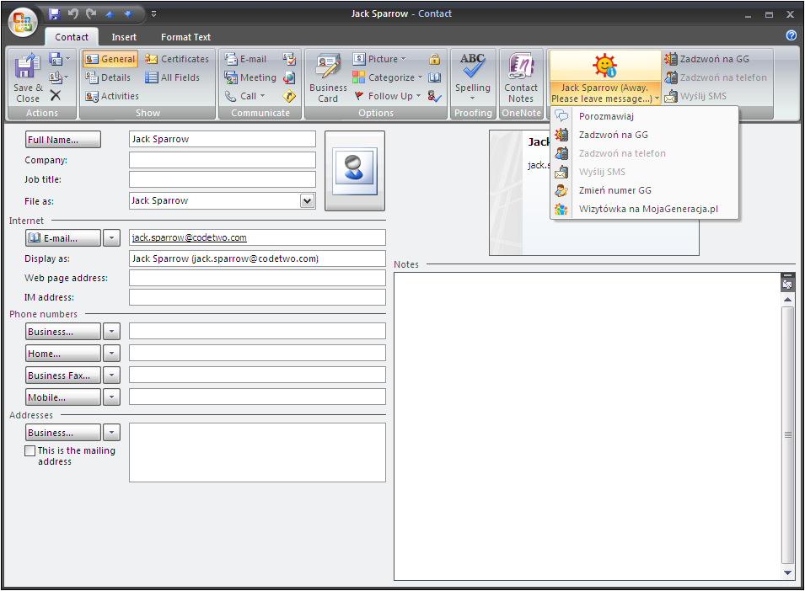Click into the Notes text area

588,427
